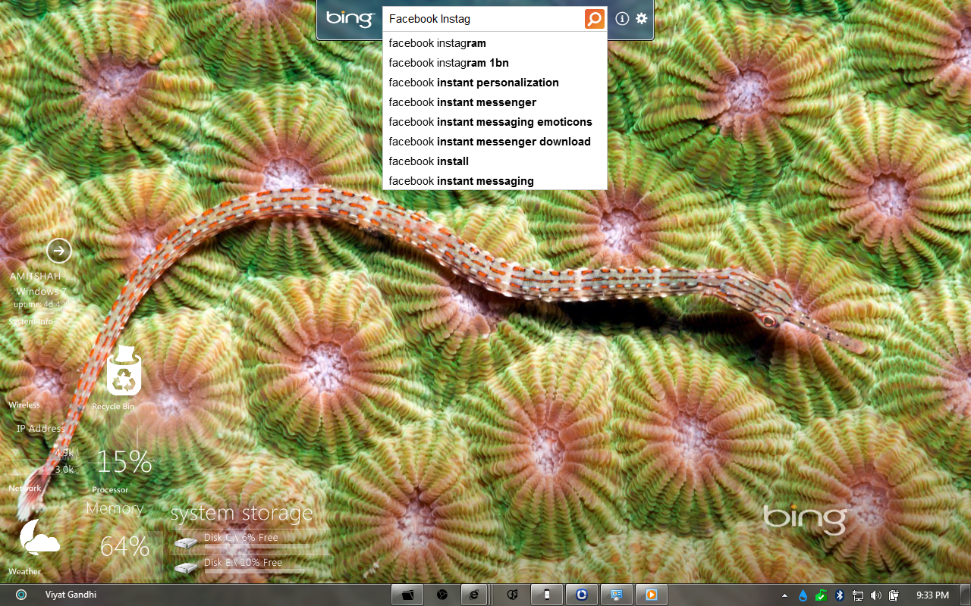The image size is (971, 606).
Task: Click the 'System Info' label
Action: (x=30, y=321)
